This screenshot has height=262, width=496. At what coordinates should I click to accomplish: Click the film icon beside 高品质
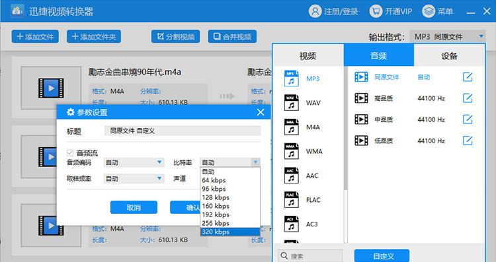pos(361,98)
